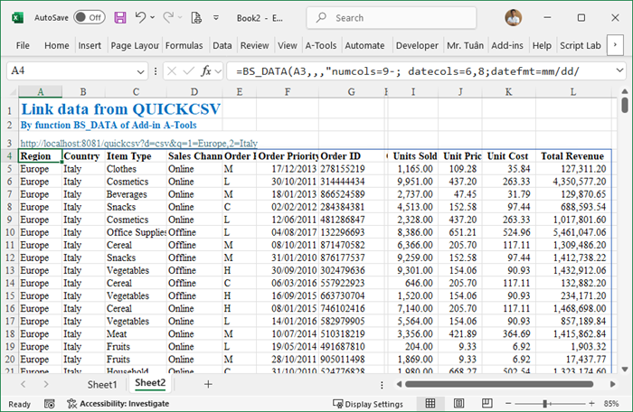Confirm formula entry with the checkmark icon
The width and height of the screenshot is (633, 412).
coord(188,71)
